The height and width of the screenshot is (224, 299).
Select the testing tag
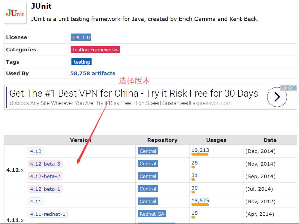tap(81, 62)
